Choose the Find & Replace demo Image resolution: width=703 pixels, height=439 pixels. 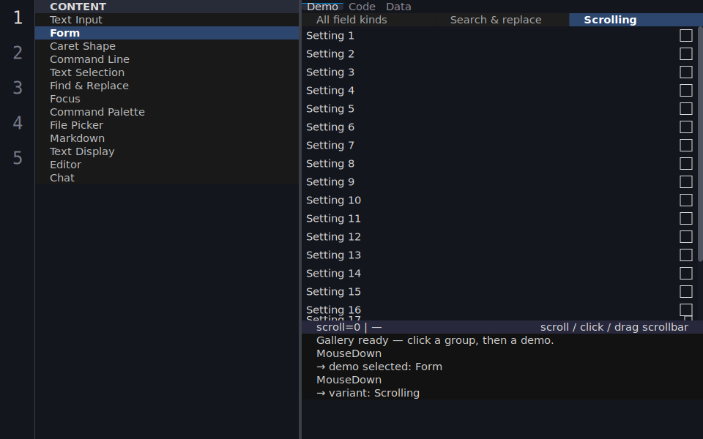(167, 86)
